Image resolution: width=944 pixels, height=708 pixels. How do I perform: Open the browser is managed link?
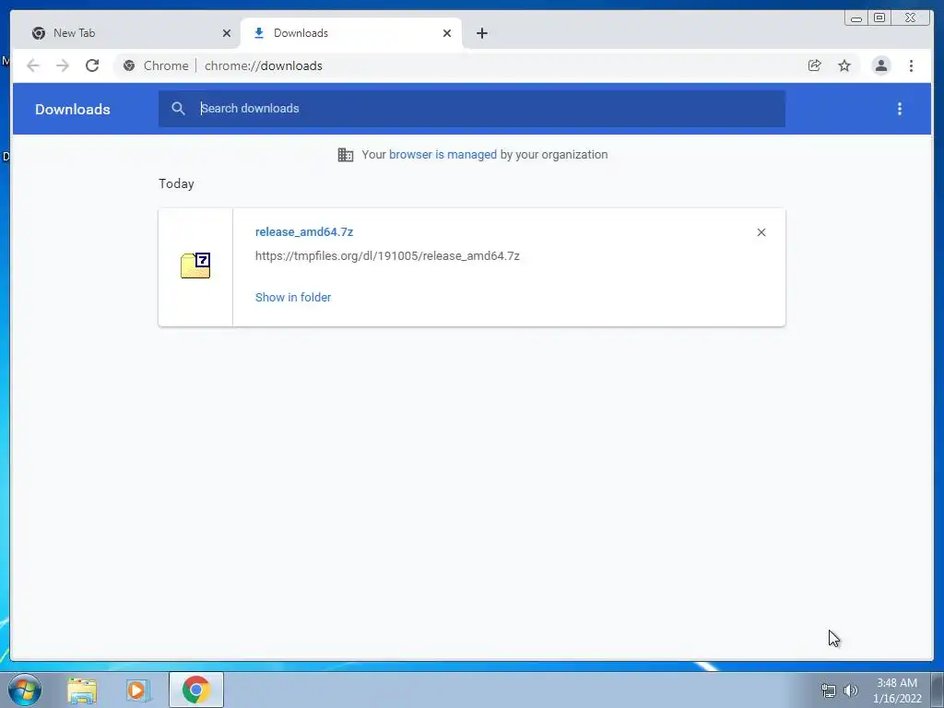[442, 155]
